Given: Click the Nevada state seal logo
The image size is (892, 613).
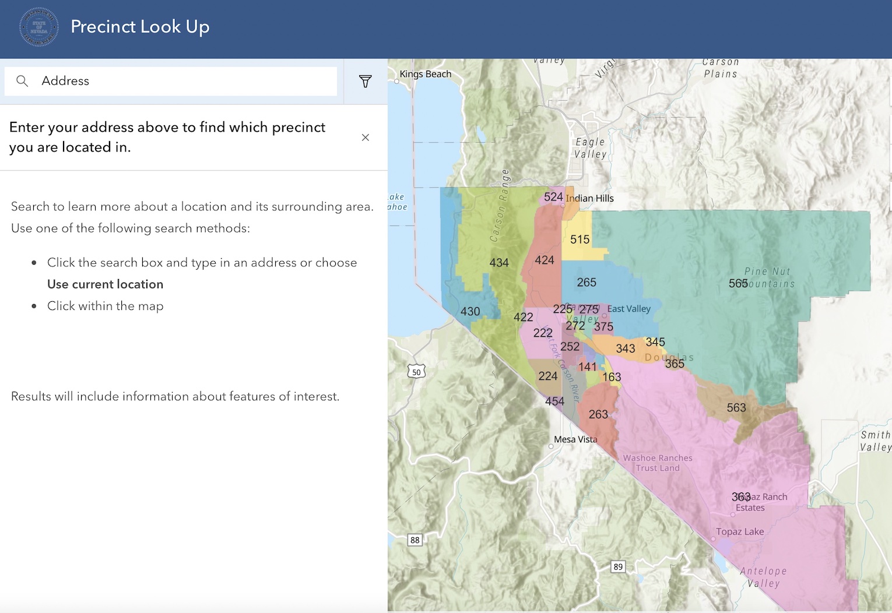Looking at the screenshot, I should tap(37, 27).
